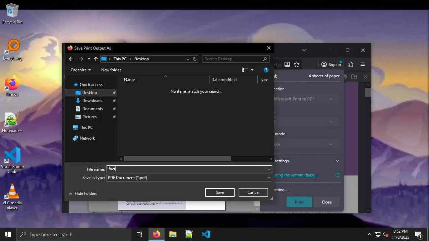Image resolution: width=429 pixels, height=241 pixels.
Task: Select This PC in the navigation pane
Action: 86,128
